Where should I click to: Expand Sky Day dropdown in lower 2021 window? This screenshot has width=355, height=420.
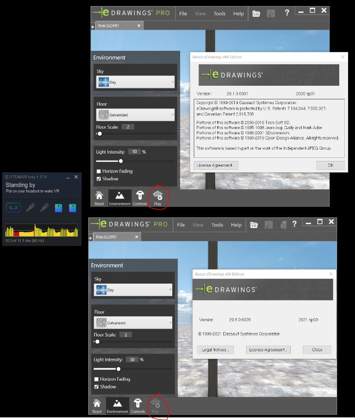(133, 290)
